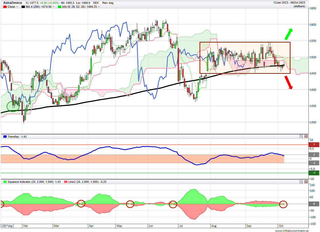Viewport: 320px width, 232px height.
Task: Click the 1600 price axis label
Action: 313,25
